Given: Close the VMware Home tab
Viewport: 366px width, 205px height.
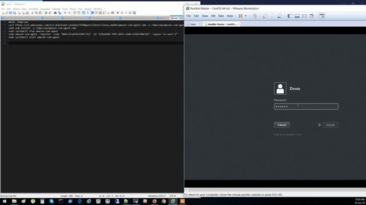Looking at the screenshot, I should tap(200, 24).
